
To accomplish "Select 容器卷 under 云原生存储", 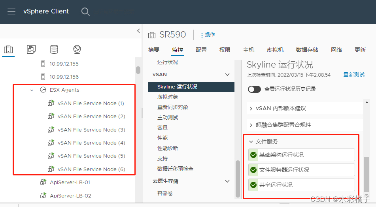I will pos(165,193).
